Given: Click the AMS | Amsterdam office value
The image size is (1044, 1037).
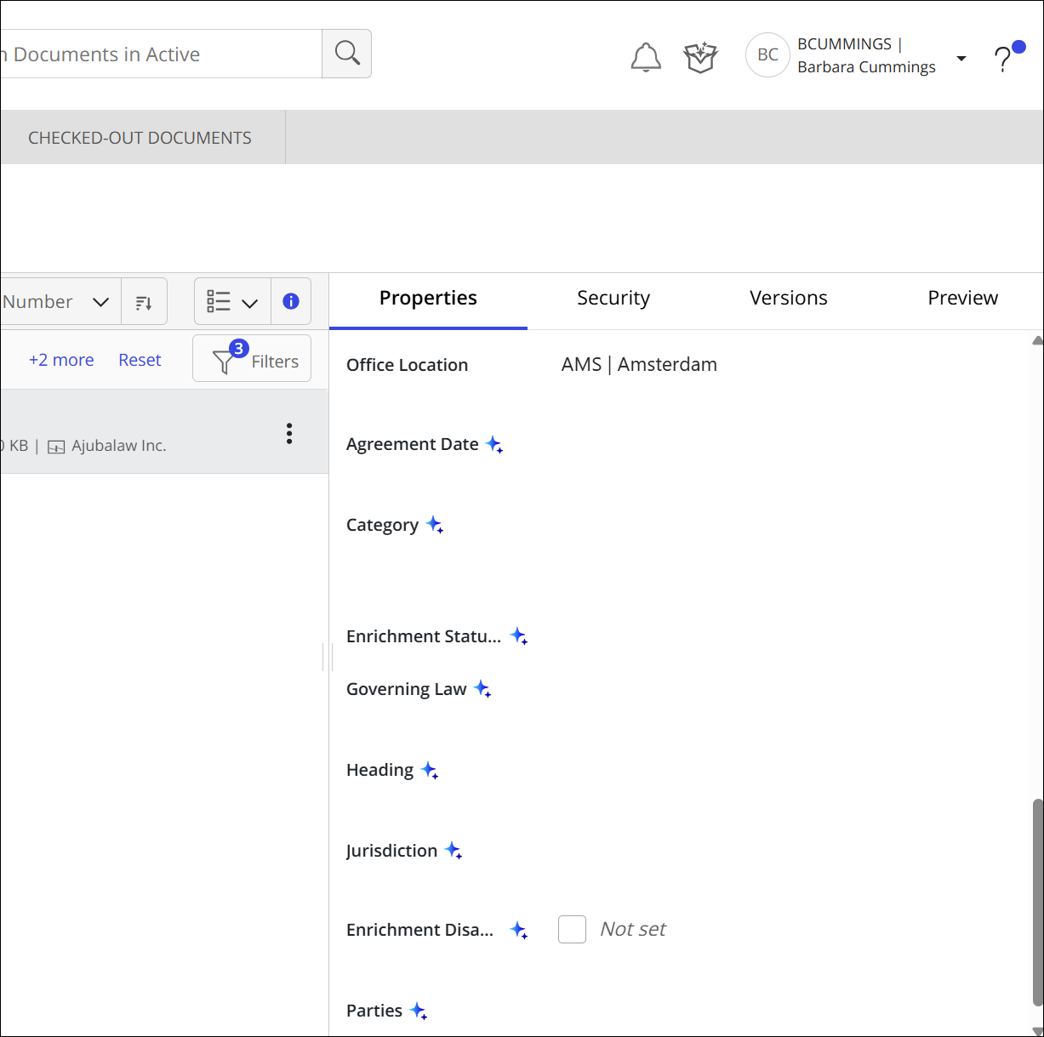Looking at the screenshot, I should [639, 365].
